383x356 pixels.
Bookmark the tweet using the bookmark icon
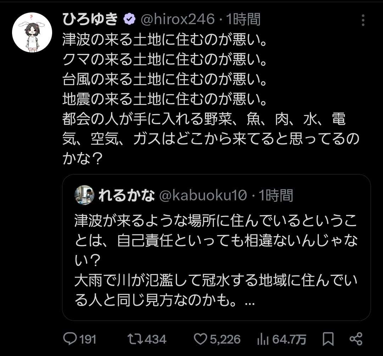[x=328, y=339]
